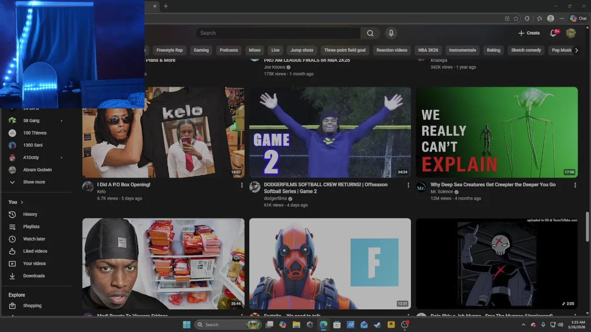Select the Freestyle Rap chip
The image size is (591, 332).
169,50
